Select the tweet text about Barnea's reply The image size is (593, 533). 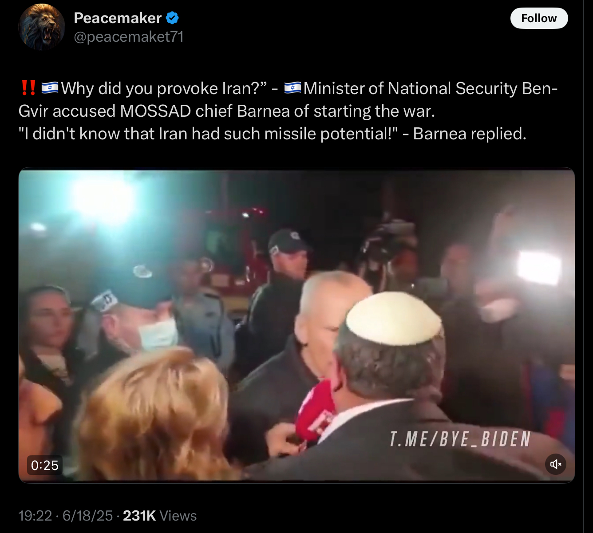pyautogui.click(x=273, y=134)
